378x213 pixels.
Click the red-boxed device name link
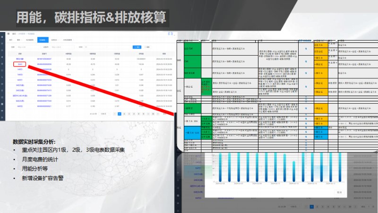(20, 64)
